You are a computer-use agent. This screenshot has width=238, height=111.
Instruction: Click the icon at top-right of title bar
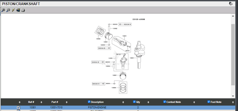(231, 4)
